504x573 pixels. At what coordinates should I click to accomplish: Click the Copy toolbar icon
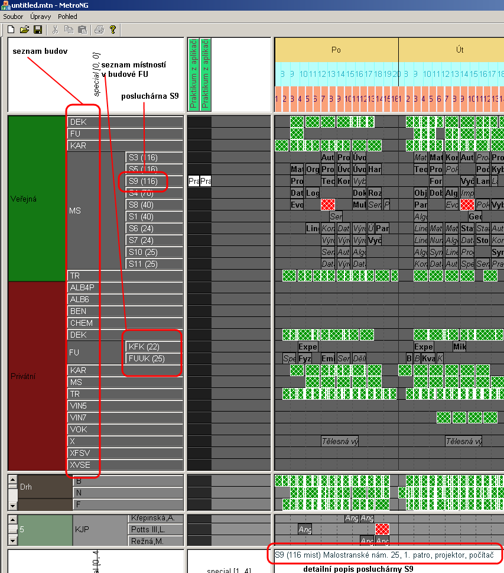pos(69,30)
